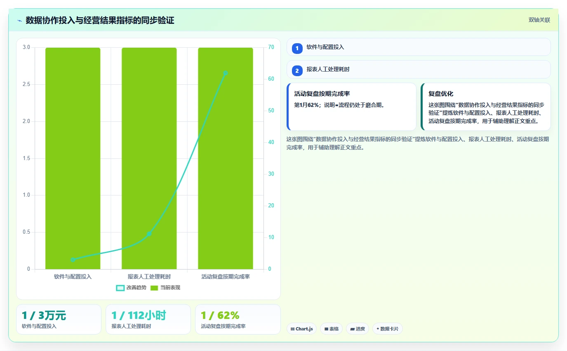Image resolution: width=567 pixels, height=351 pixels.
Task: Select the 报表人工处理耗时 list row
Action: pos(419,69)
